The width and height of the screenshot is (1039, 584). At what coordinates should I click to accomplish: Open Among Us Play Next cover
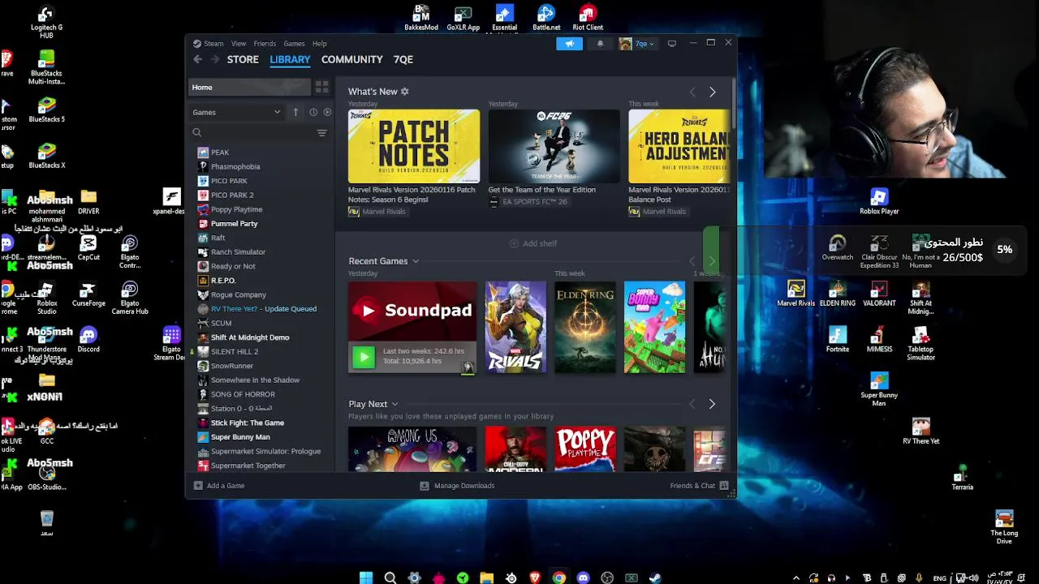click(412, 449)
